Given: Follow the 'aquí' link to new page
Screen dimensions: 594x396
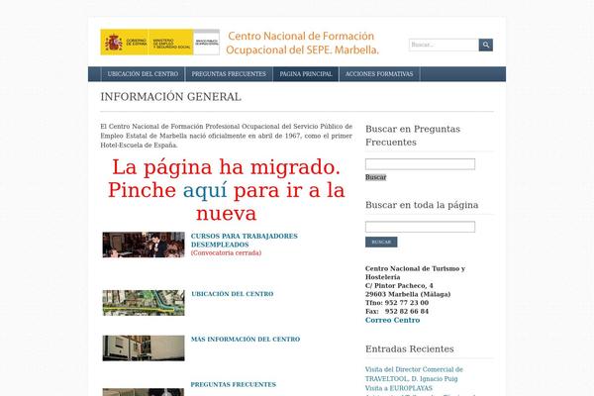Looking at the screenshot, I should 205,190.
